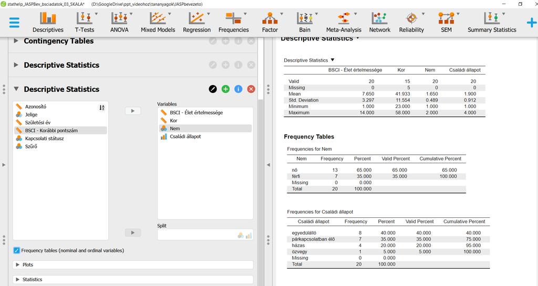Expand the Statistics section

133,280
